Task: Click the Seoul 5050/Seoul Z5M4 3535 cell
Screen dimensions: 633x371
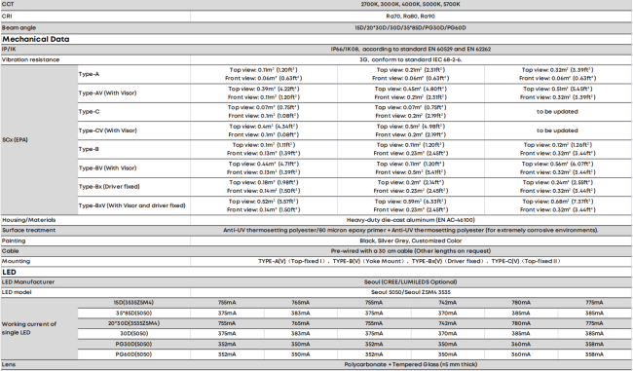Action: click(411, 292)
